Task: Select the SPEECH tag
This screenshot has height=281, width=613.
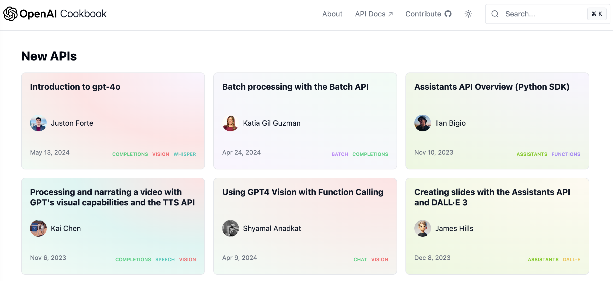Action: [x=165, y=260]
